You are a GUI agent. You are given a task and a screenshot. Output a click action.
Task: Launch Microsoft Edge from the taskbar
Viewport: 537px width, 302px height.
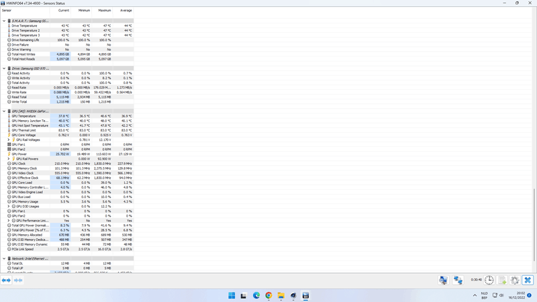pos(256,295)
